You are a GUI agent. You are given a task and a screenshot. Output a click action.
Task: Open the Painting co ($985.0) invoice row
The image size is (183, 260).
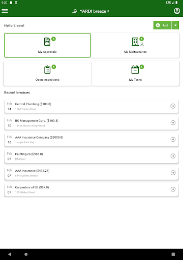(x=91, y=156)
